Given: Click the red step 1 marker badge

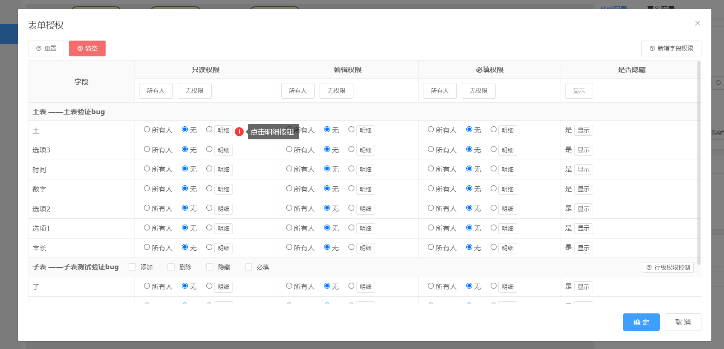Looking at the screenshot, I should coord(239,132).
